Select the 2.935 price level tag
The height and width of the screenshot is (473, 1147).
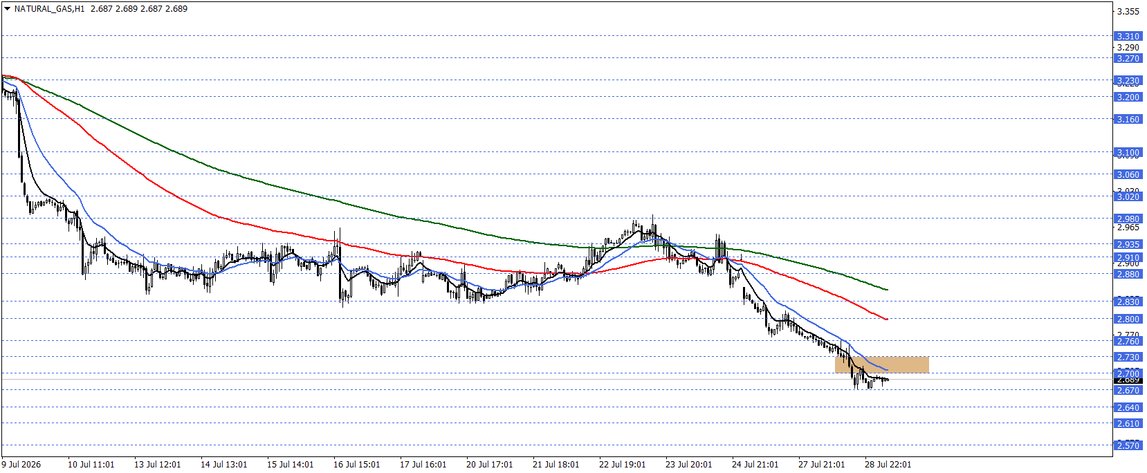(x=1128, y=244)
